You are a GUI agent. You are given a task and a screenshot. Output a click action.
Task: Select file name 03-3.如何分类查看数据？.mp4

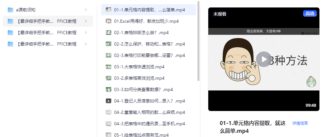144,89
